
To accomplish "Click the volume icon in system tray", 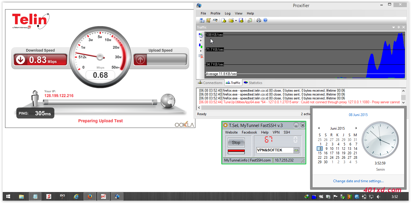I will pyautogui.click(x=378, y=196).
